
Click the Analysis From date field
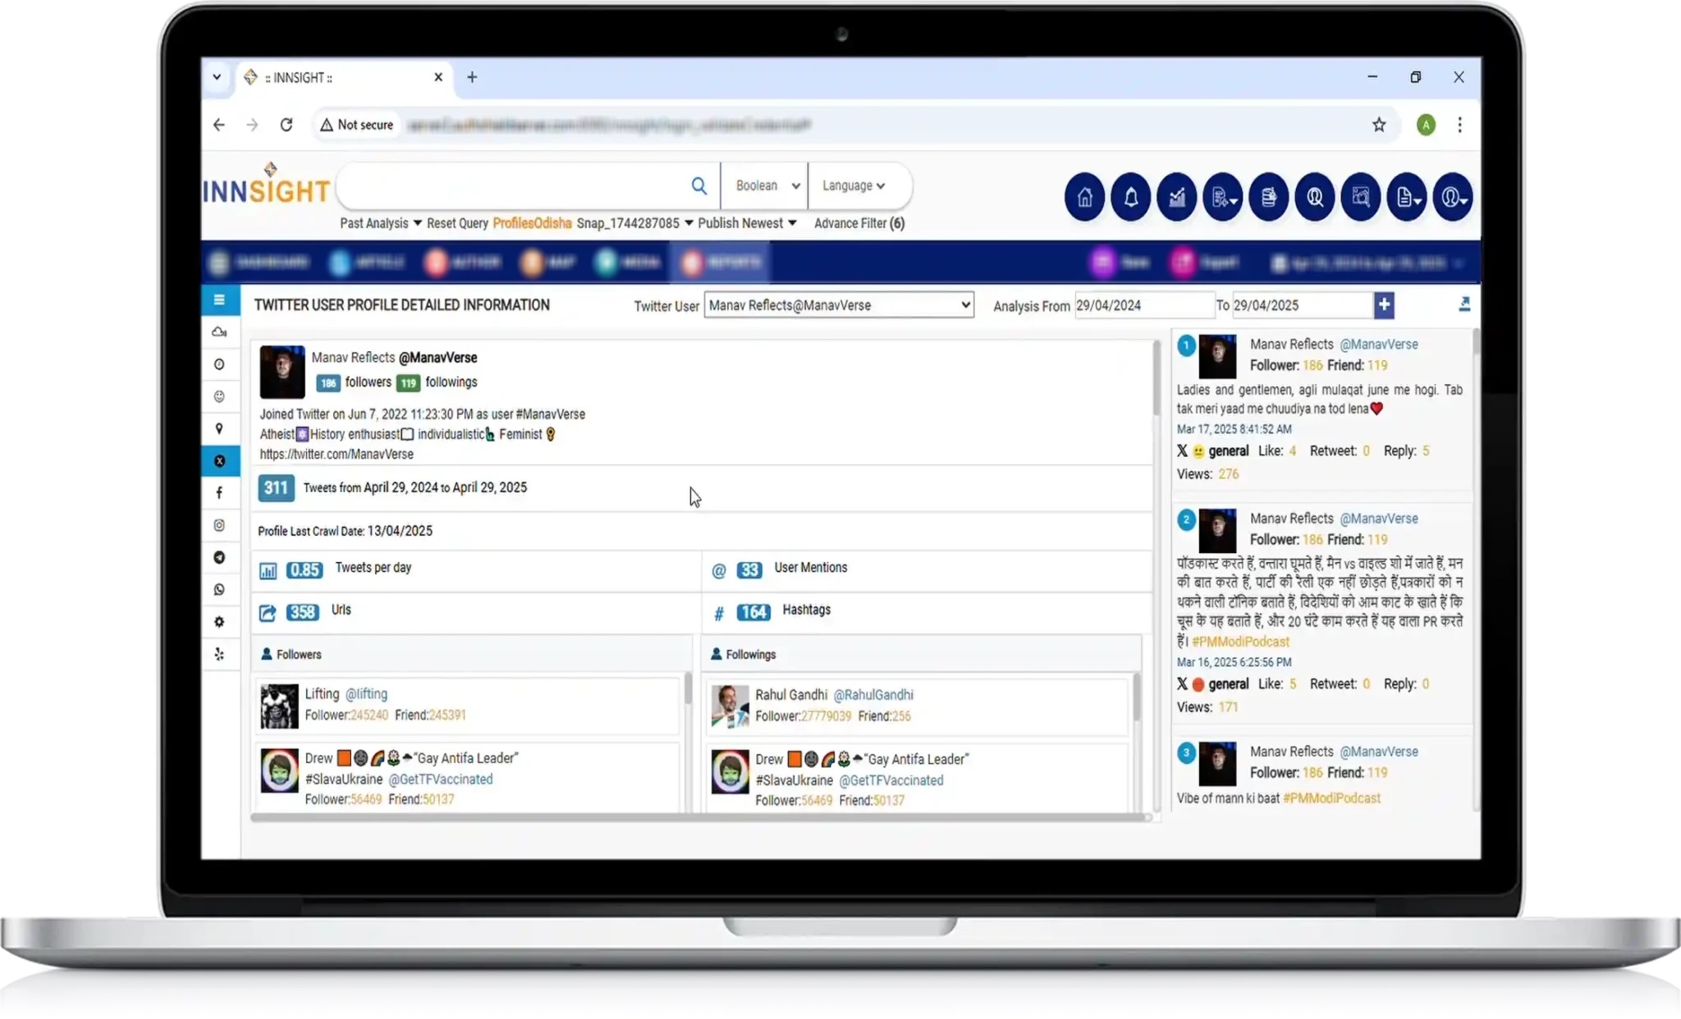[x=1143, y=305]
